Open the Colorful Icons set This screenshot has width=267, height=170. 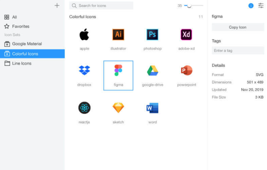[x=33, y=54]
